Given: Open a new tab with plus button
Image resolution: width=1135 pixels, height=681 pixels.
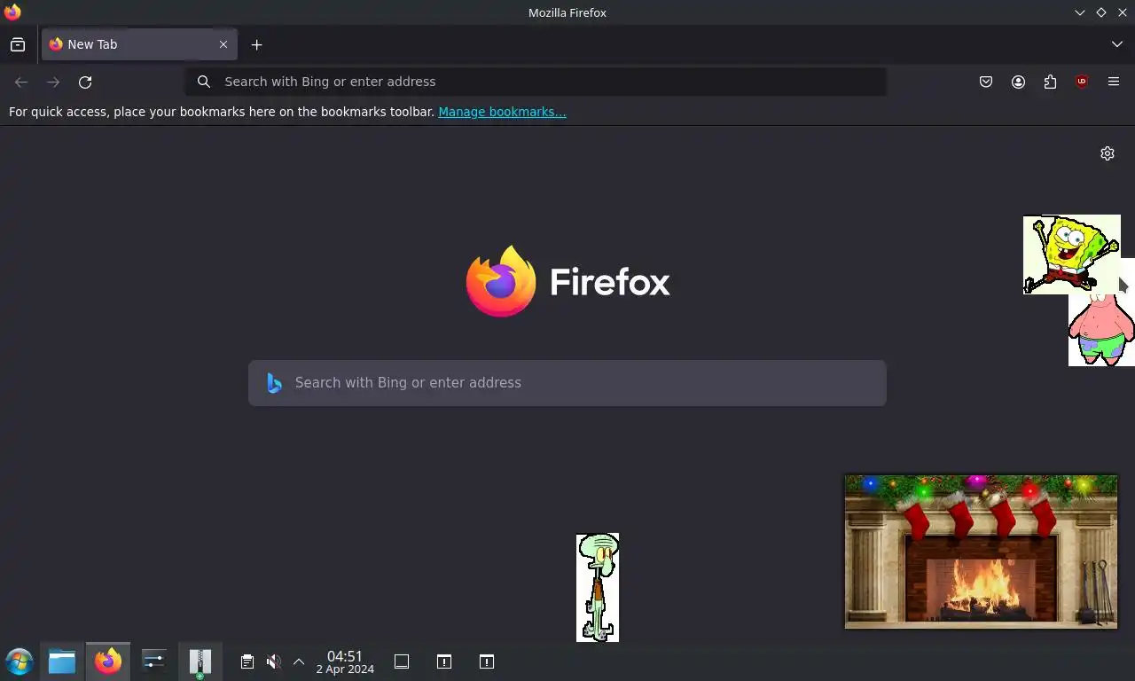Looking at the screenshot, I should tap(256, 44).
